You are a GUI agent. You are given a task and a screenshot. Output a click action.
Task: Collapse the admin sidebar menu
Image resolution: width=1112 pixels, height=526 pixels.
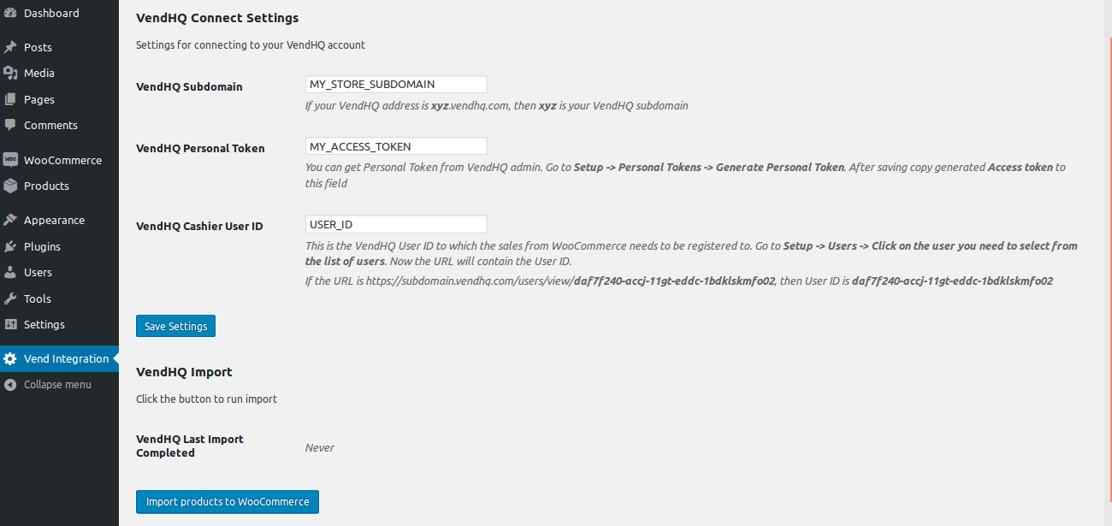click(56, 385)
